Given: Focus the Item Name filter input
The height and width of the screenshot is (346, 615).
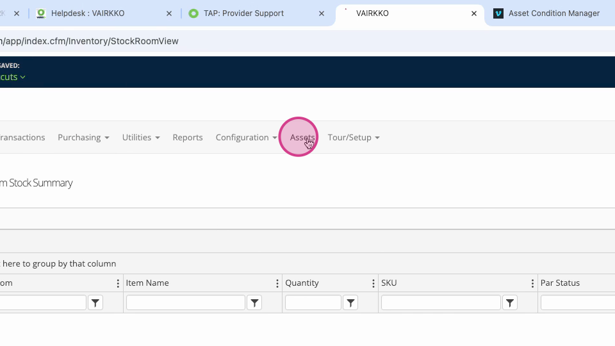Looking at the screenshot, I should (x=186, y=302).
